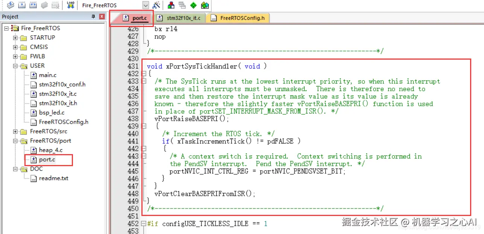This screenshot has width=484, height=234.
Task: Collapse the USER group
Action: click(x=15, y=66)
